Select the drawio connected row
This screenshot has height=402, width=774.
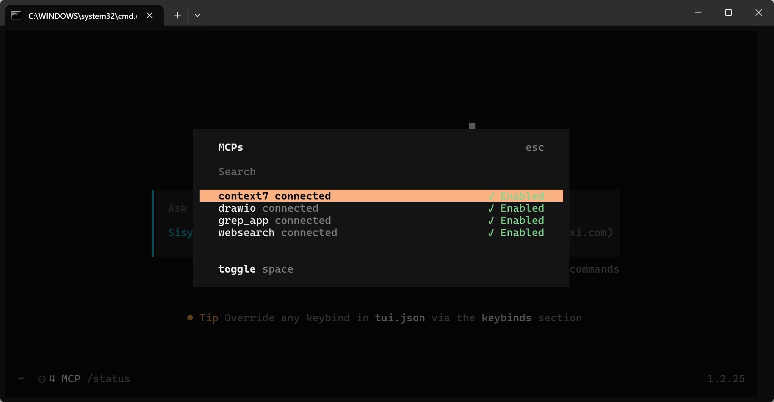[381, 208]
